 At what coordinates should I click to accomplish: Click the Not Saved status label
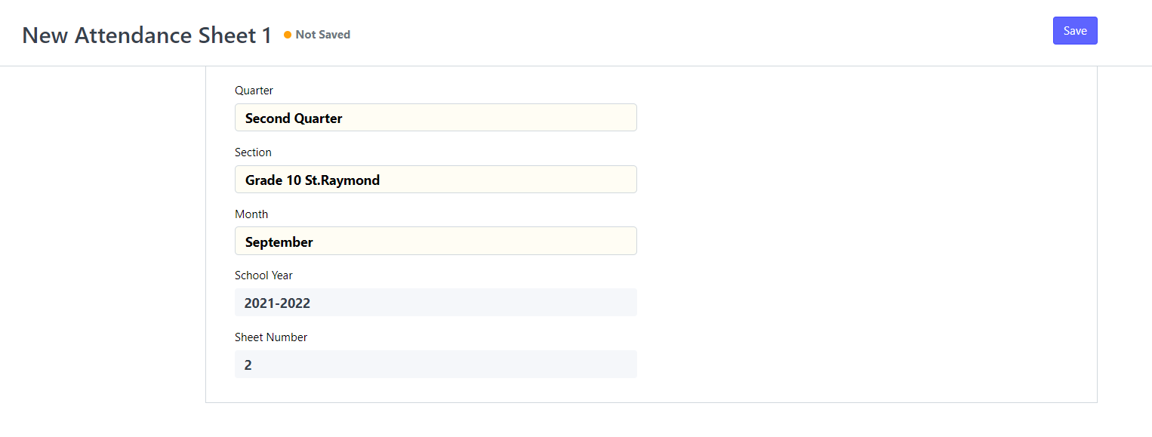[323, 35]
